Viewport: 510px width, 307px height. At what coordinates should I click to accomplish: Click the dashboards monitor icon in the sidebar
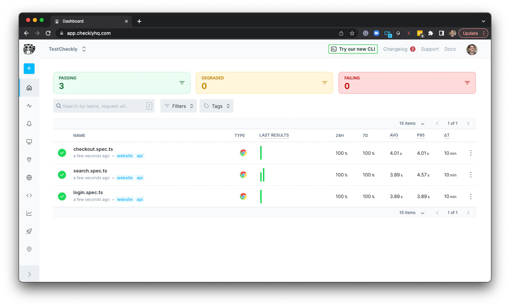29,142
